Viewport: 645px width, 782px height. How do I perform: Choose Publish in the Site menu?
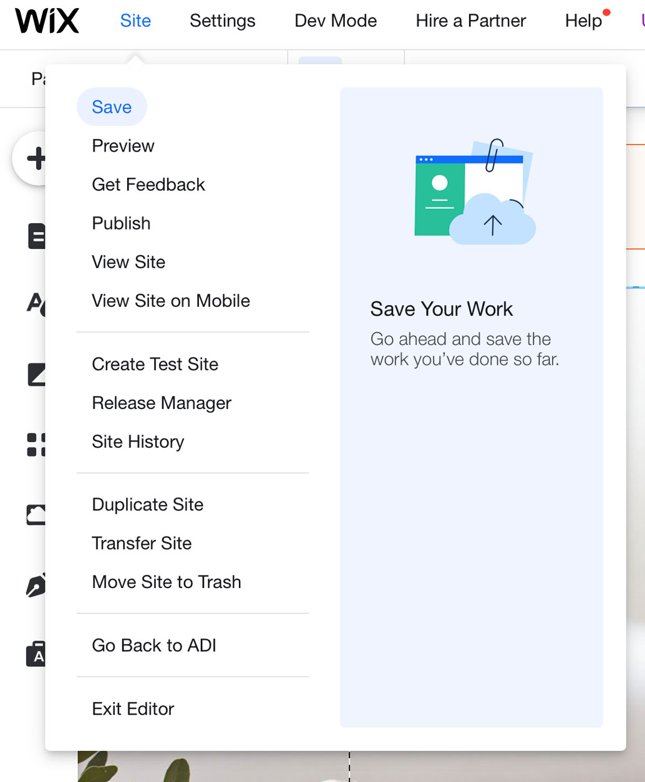click(x=121, y=223)
